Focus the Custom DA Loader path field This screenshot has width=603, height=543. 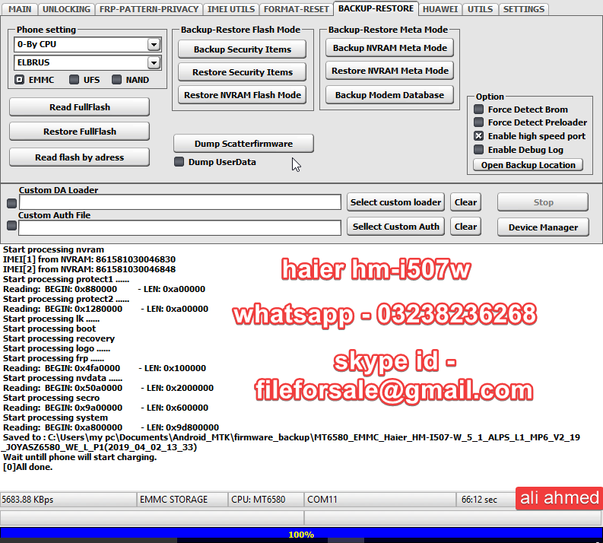click(180, 202)
